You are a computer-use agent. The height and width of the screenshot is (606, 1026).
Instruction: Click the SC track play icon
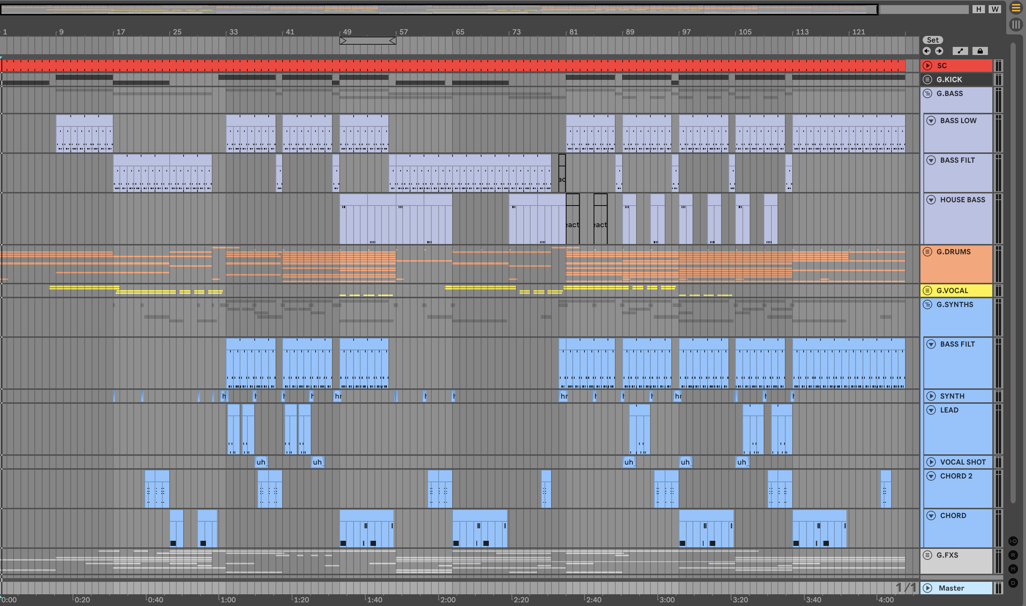(x=927, y=66)
